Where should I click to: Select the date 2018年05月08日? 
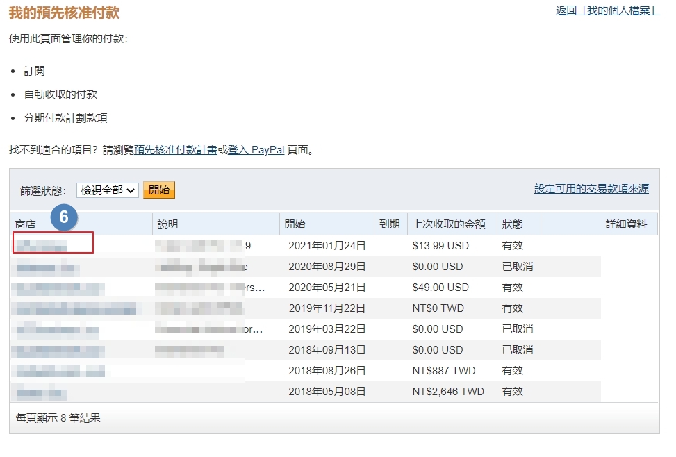tap(327, 392)
